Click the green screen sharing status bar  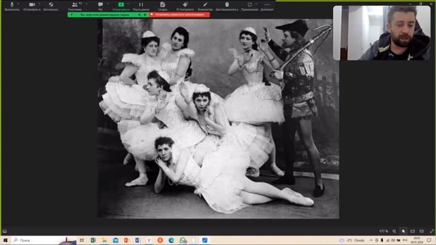click(x=108, y=15)
